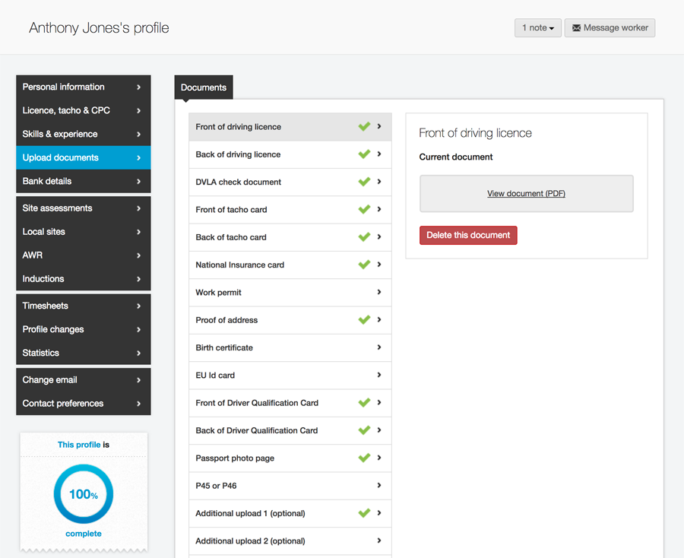
Task: Click chevron arrow beside Bank details
Action: click(139, 182)
